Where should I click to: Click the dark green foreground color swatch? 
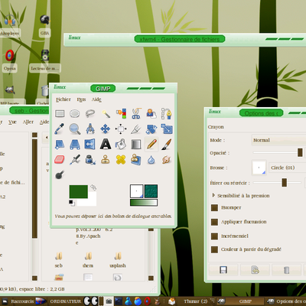click(79, 192)
